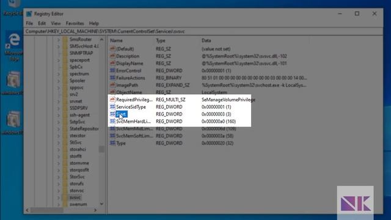Viewport: 391px width, 220px height.
Task: Select the StiSvc tree key
Action: pos(76,142)
